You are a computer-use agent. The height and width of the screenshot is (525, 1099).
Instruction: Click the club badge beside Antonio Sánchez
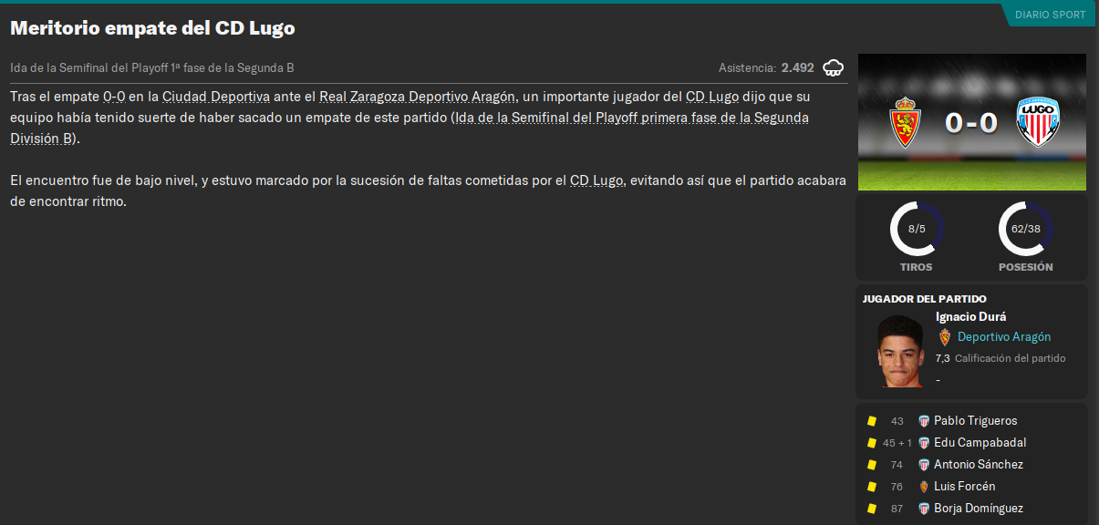(924, 465)
